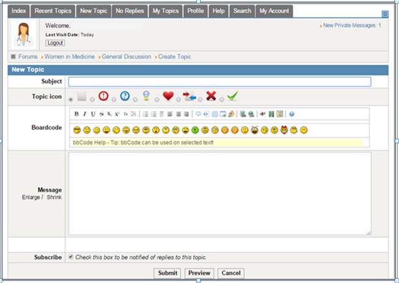Click the doctor avatar image
Viewport: 399px width, 283px height.
click(x=24, y=35)
